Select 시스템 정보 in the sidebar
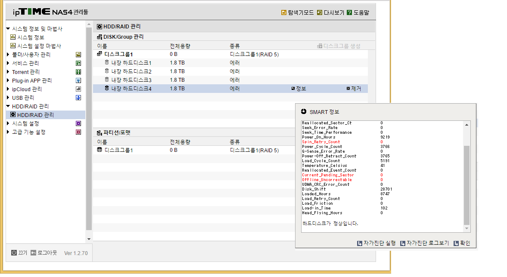This screenshot has height=277, width=507. point(28,37)
